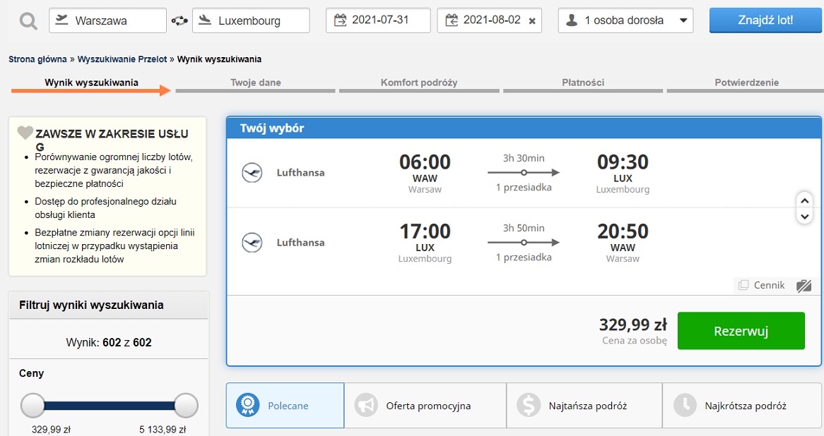
Task: Open Wyszukiwanie Przelot breadcrumb link
Action: (122, 59)
